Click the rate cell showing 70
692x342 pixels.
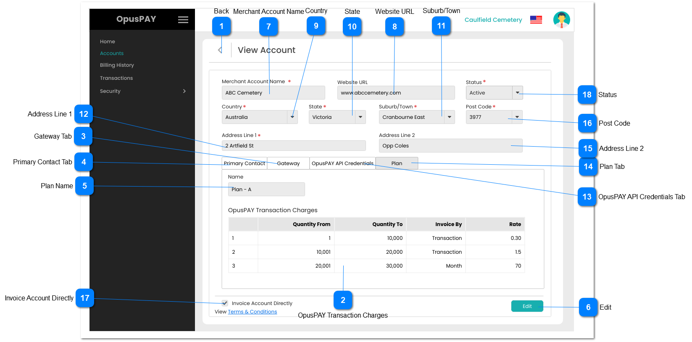(x=495, y=266)
